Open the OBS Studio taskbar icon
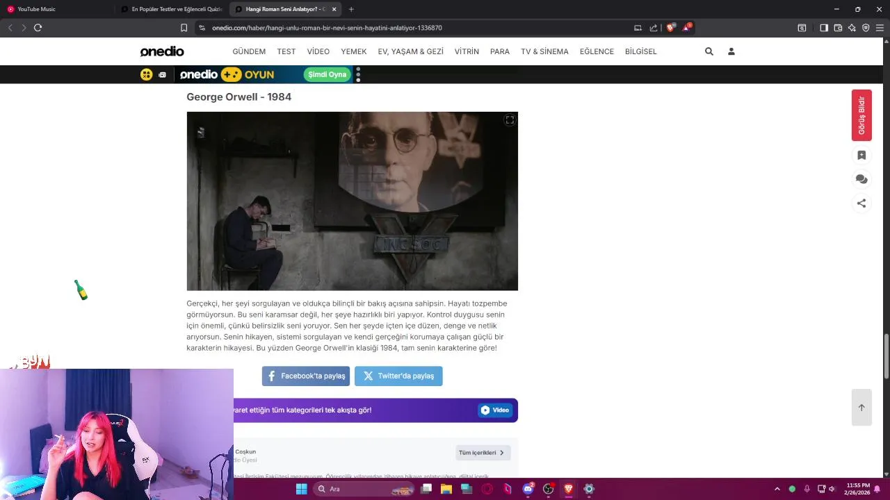Viewport: 890px width, 500px height. pos(548,489)
